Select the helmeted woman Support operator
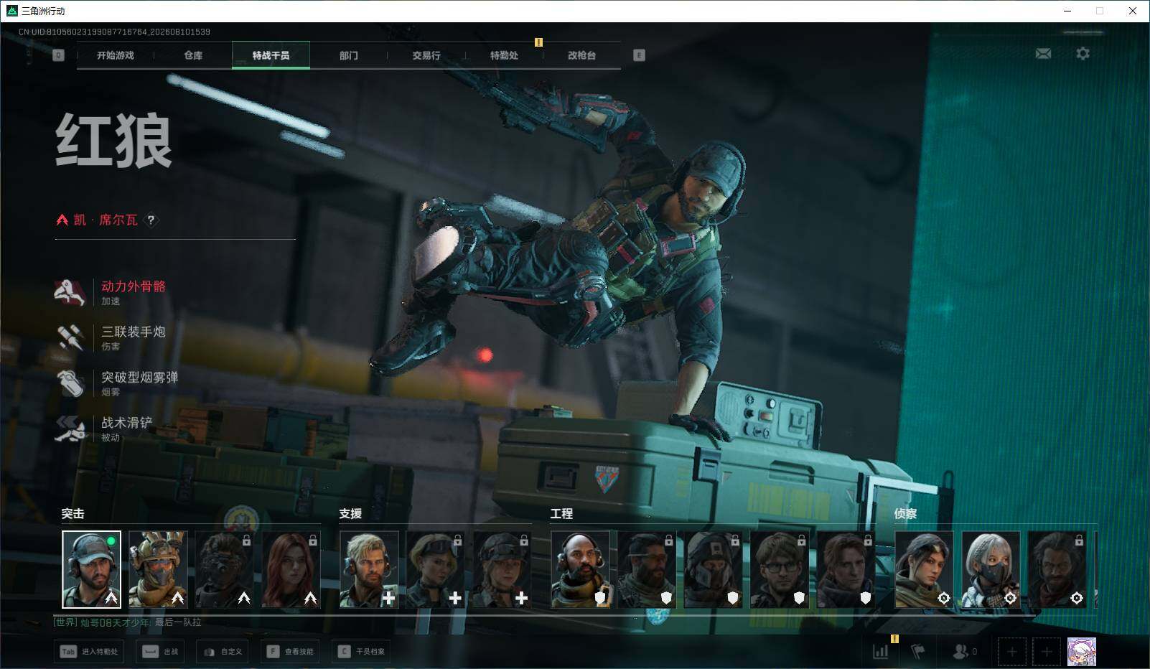The image size is (1150, 669). tap(502, 569)
